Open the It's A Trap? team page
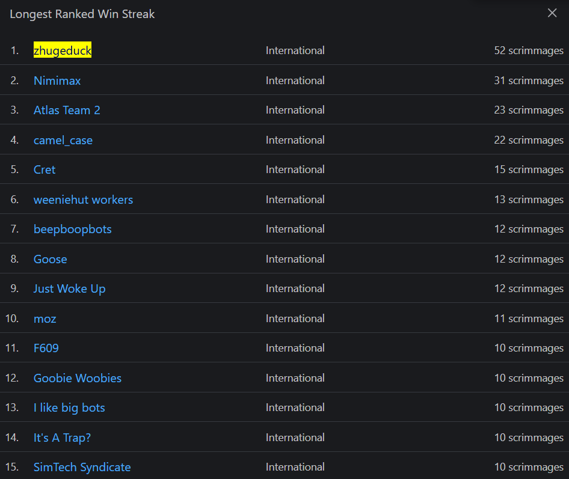Image resolution: width=569 pixels, height=479 pixels. pyautogui.click(x=62, y=437)
